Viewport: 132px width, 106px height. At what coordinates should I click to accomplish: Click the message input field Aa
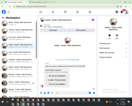click(72, 93)
